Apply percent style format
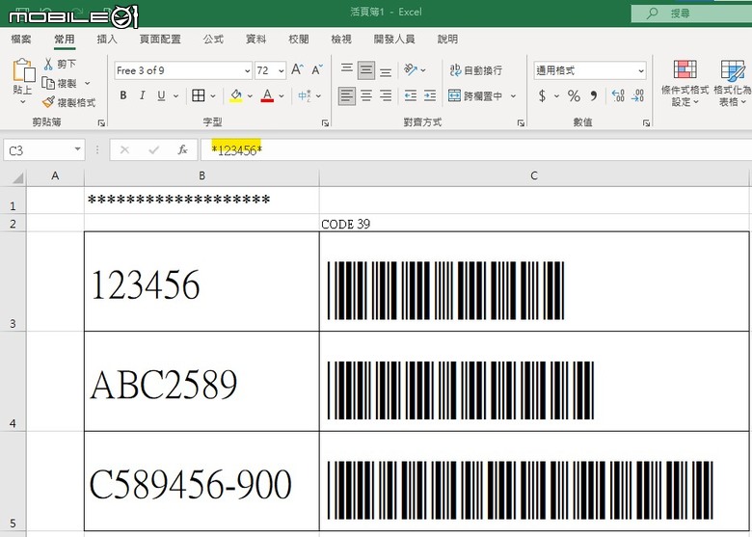 [x=574, y=95]
